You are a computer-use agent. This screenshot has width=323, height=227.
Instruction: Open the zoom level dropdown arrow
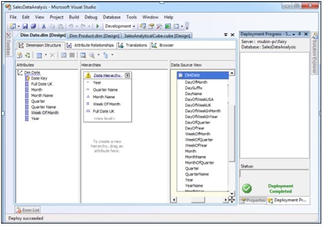(x=98, y=55)
